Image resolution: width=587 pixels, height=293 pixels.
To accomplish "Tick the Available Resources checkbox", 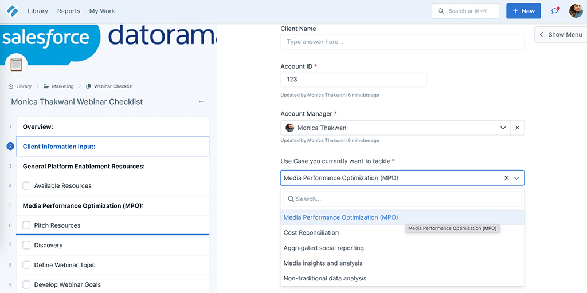I will click(x=26, y=186).
